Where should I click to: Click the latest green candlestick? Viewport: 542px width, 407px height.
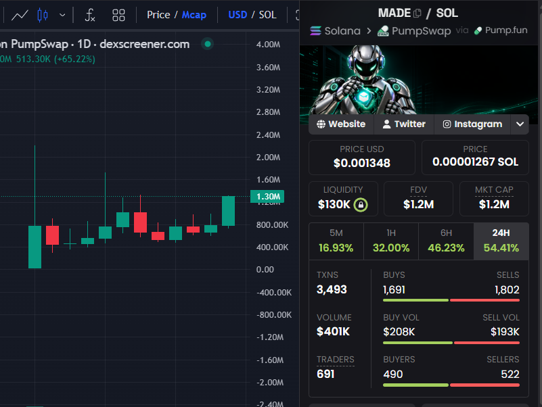pos(228,211)
